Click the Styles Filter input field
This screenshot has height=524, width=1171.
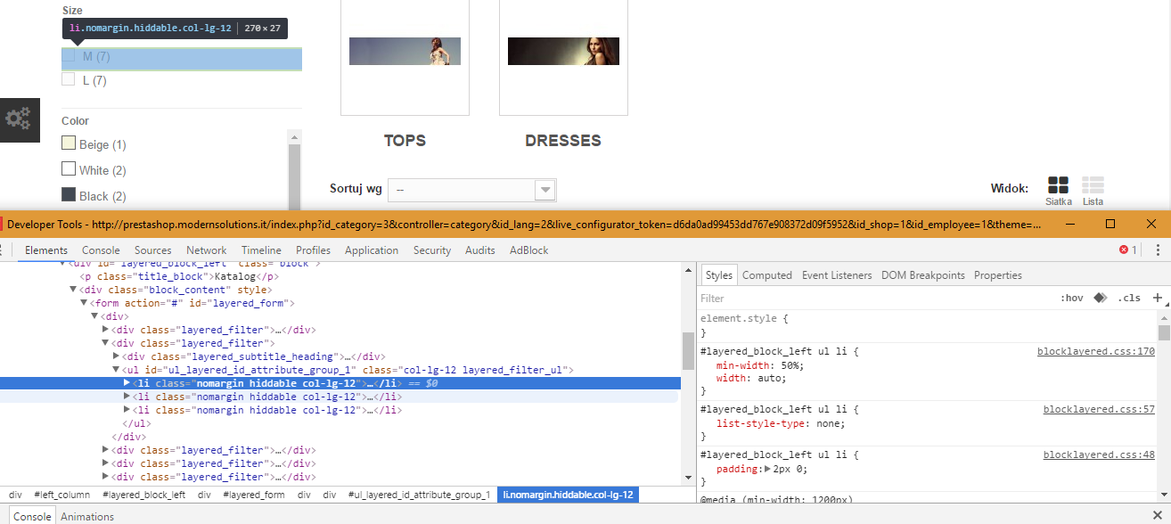(873, 298)
